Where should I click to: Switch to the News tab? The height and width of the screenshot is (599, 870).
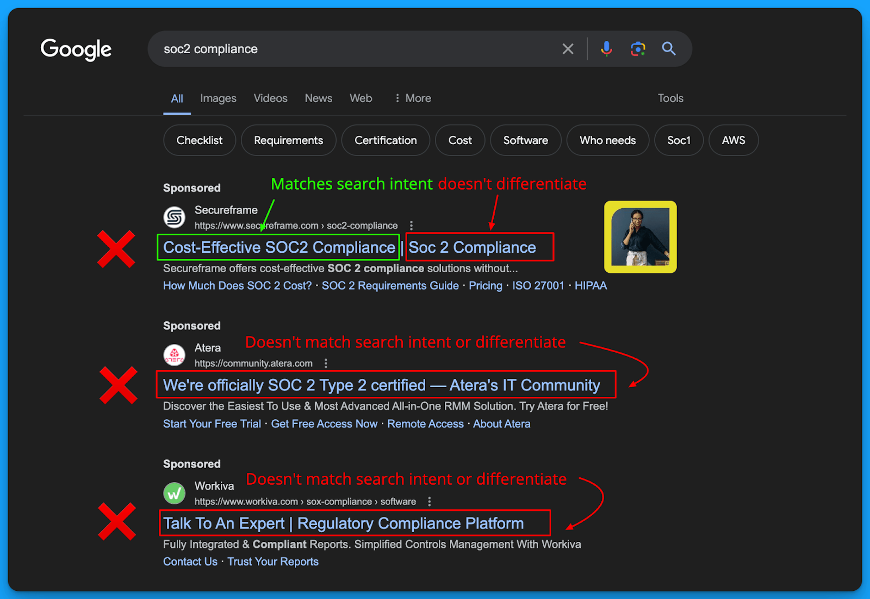(318, 98)
